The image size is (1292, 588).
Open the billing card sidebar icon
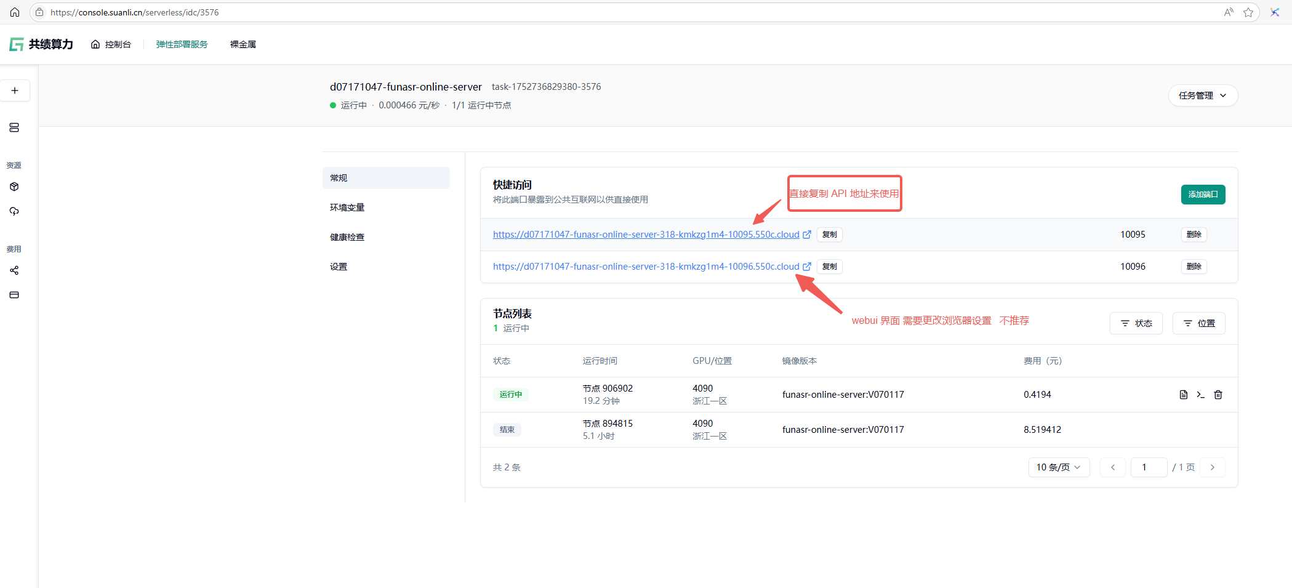(x=14, y=295)
